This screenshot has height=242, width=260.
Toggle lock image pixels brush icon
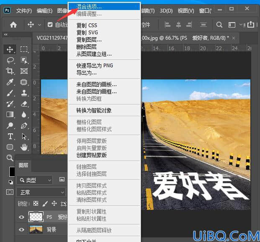tap(45, 204)
